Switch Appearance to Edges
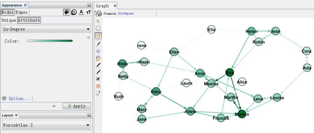 point(21,12)
